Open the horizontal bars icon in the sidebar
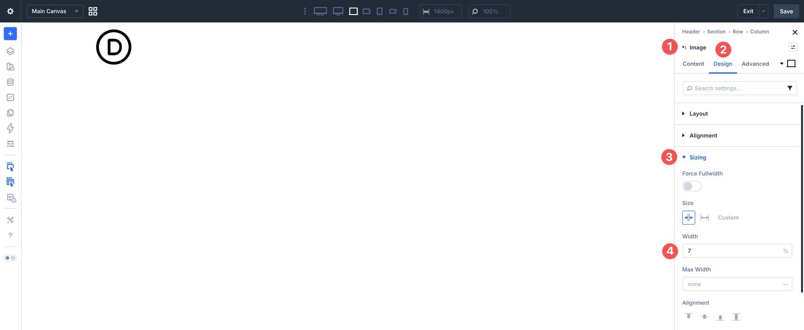 coord(10,144)
